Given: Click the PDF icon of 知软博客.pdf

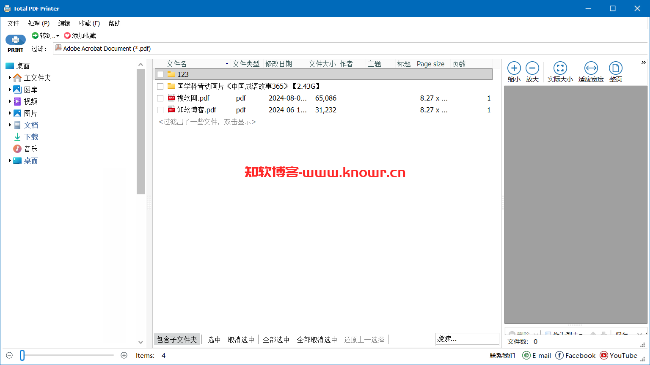Looking at the screenshot, I should coord(171,110).
